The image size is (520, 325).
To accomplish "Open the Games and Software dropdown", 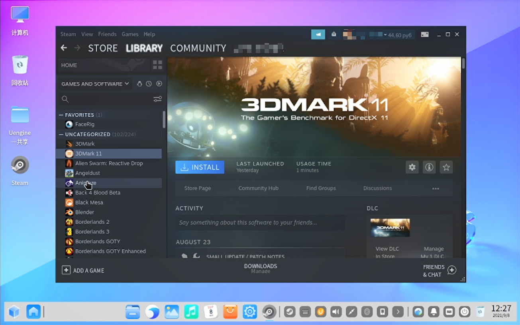I will [94, 84].
